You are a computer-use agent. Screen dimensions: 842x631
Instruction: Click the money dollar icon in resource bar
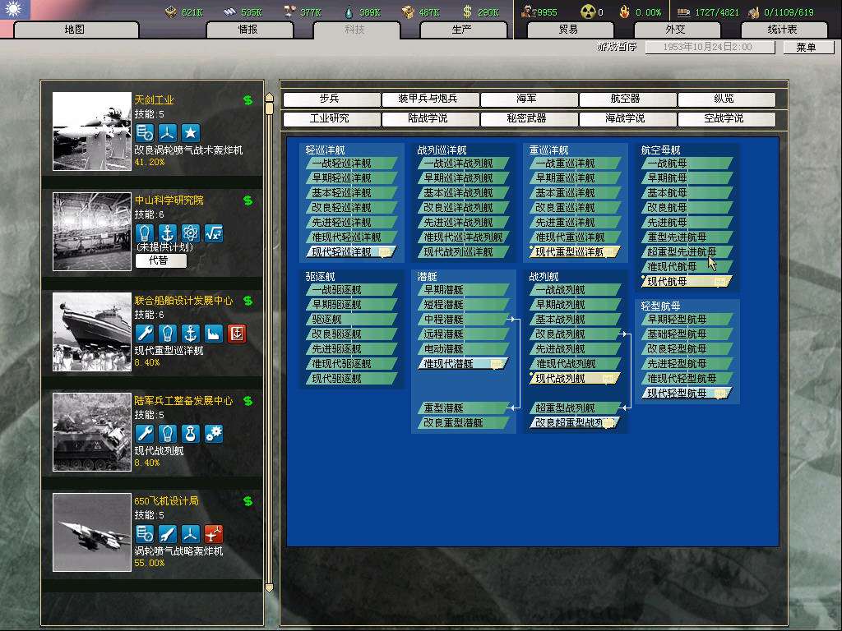coord(468,12)
